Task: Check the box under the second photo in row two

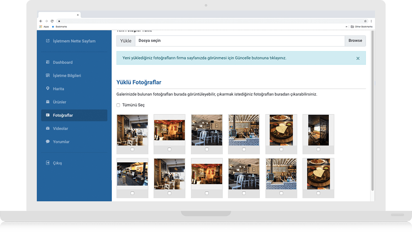Action: tap(170, 193)
